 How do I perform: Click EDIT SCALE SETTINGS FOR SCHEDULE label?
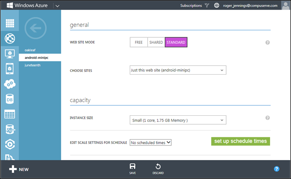[x=98, y=142]
